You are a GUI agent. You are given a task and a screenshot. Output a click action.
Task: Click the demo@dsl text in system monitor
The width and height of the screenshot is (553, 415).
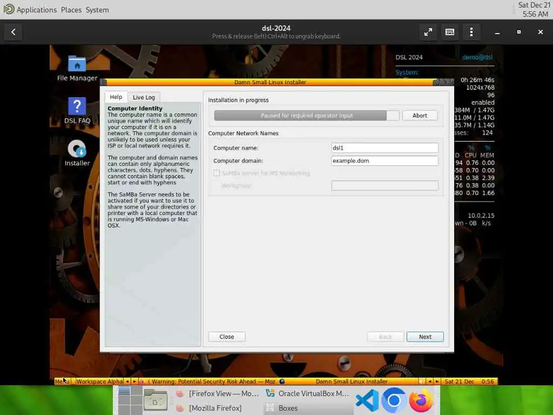tap(477, 57)
